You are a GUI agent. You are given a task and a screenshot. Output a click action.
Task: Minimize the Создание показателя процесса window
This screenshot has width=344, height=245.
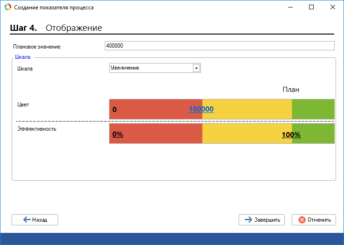tap(290, 7)
